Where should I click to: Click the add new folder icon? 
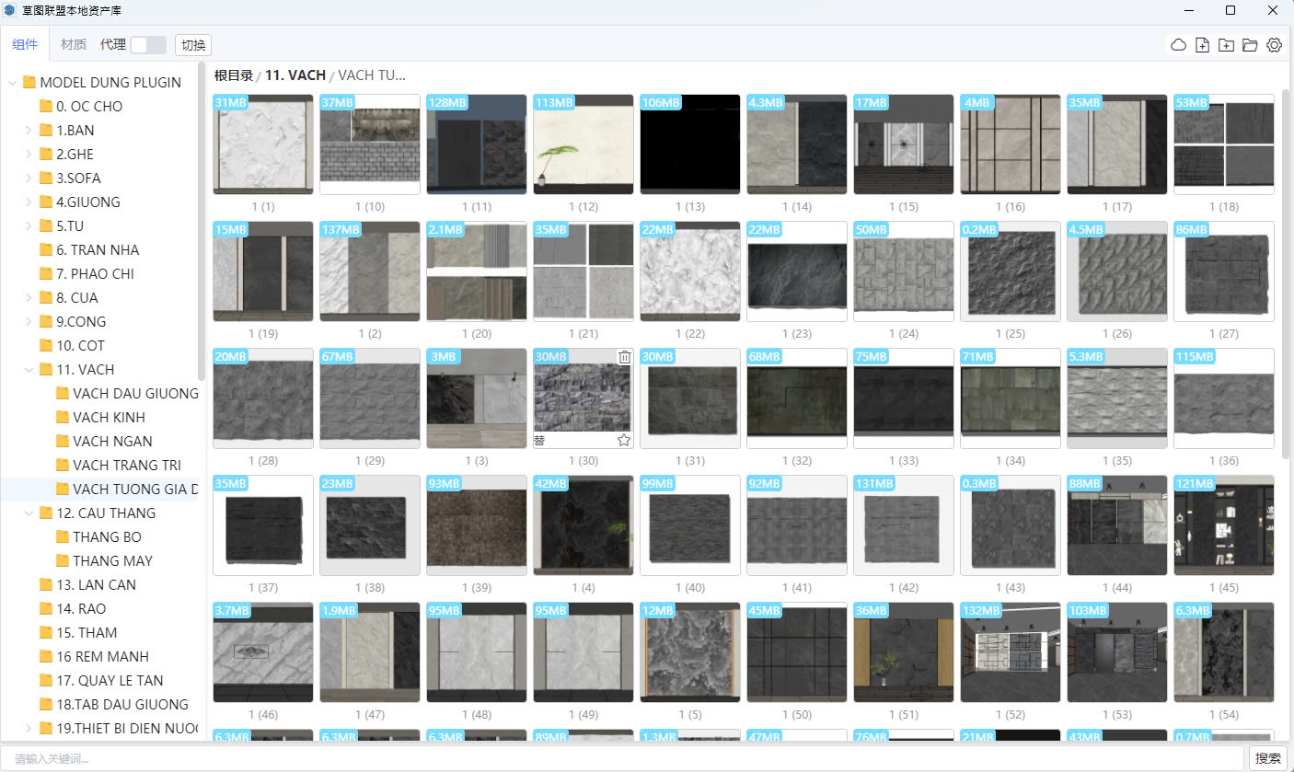point(1226,45)
